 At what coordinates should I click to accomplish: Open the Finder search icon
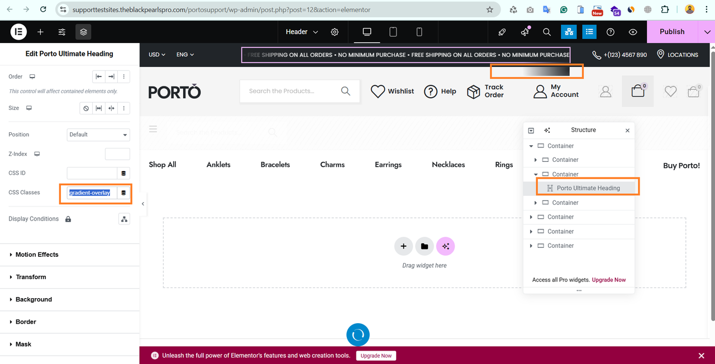pos(547,32)
